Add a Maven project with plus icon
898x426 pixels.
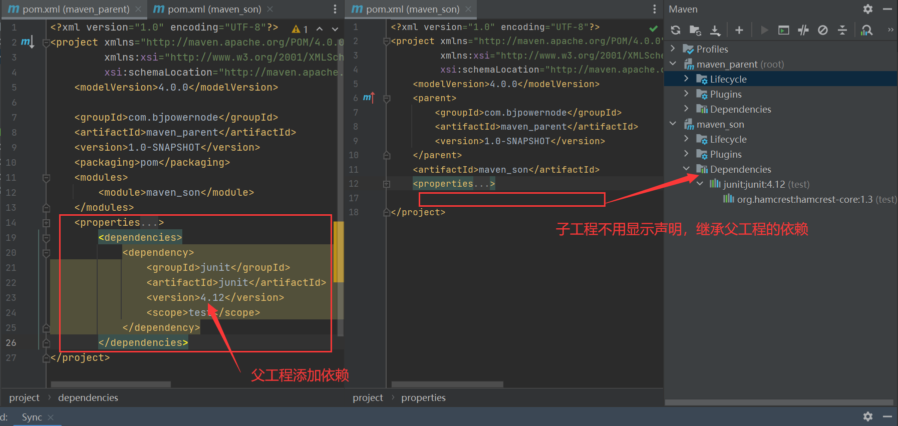739,30
